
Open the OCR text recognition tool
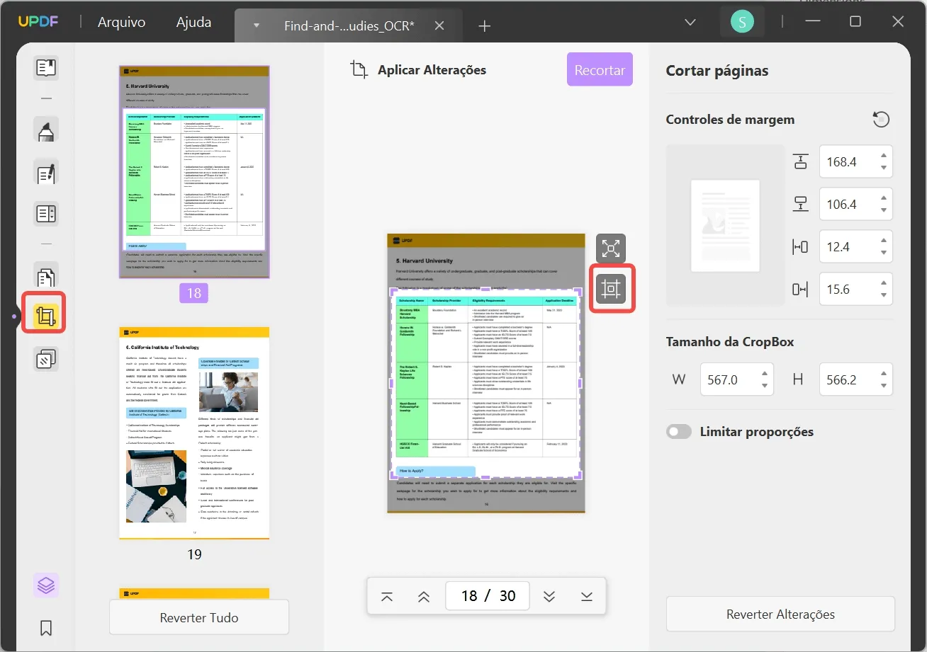pyautogui.click(x=46, y=213)
